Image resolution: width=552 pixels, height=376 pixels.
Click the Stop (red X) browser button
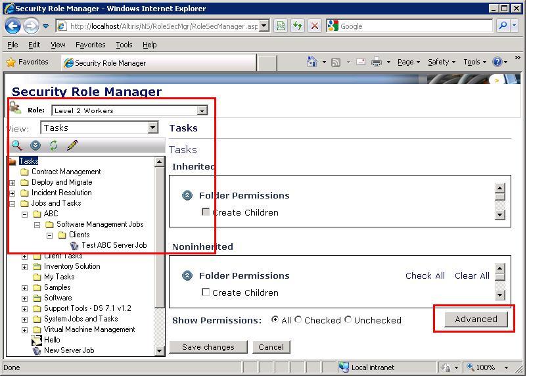click(x=314, y=26)
